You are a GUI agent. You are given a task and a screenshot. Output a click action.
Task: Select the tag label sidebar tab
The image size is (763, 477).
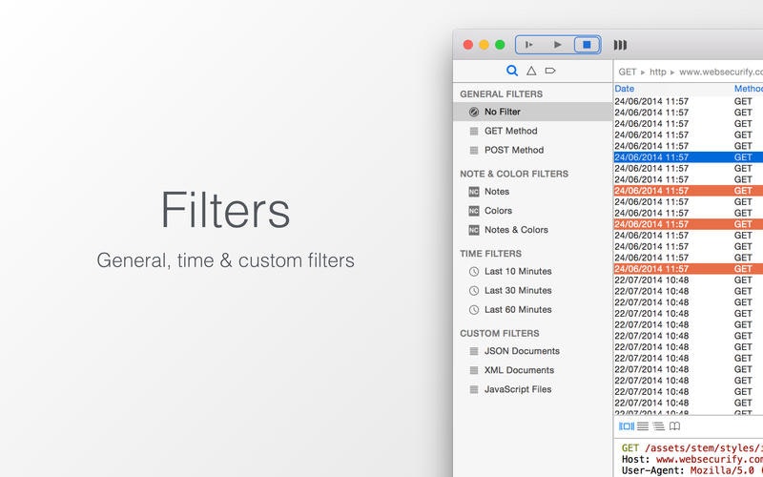(x=550, y=71)
